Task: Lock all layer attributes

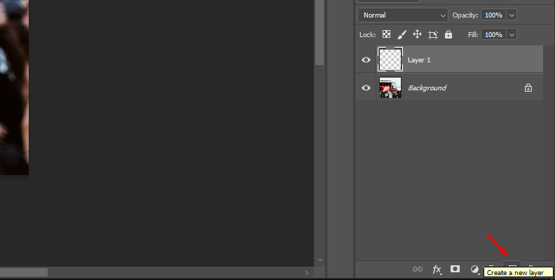Action: point(448,34)
